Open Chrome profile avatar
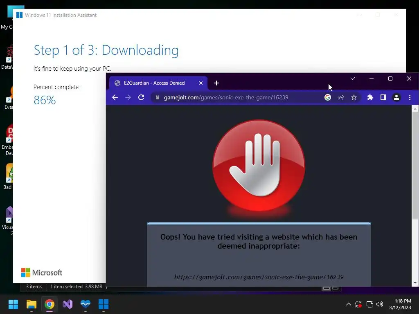Viewport: 419px width, 314px height. click(x=396, y=97)
